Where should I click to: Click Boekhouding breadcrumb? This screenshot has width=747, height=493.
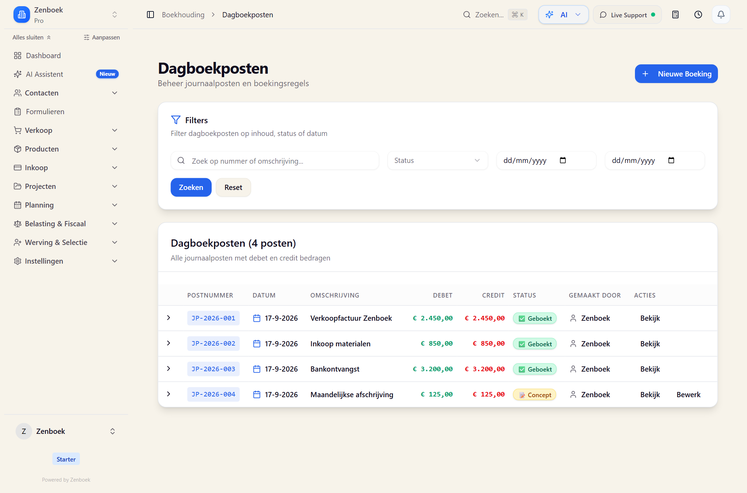click(x=183, y=15)
